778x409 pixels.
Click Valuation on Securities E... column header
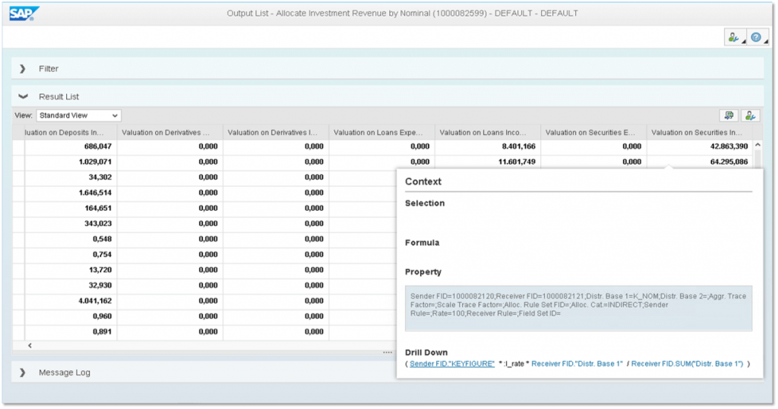(593, 132)
